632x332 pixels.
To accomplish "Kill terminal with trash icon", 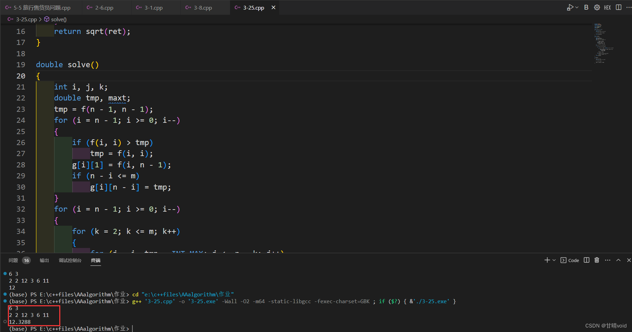I will pos(597,260).
